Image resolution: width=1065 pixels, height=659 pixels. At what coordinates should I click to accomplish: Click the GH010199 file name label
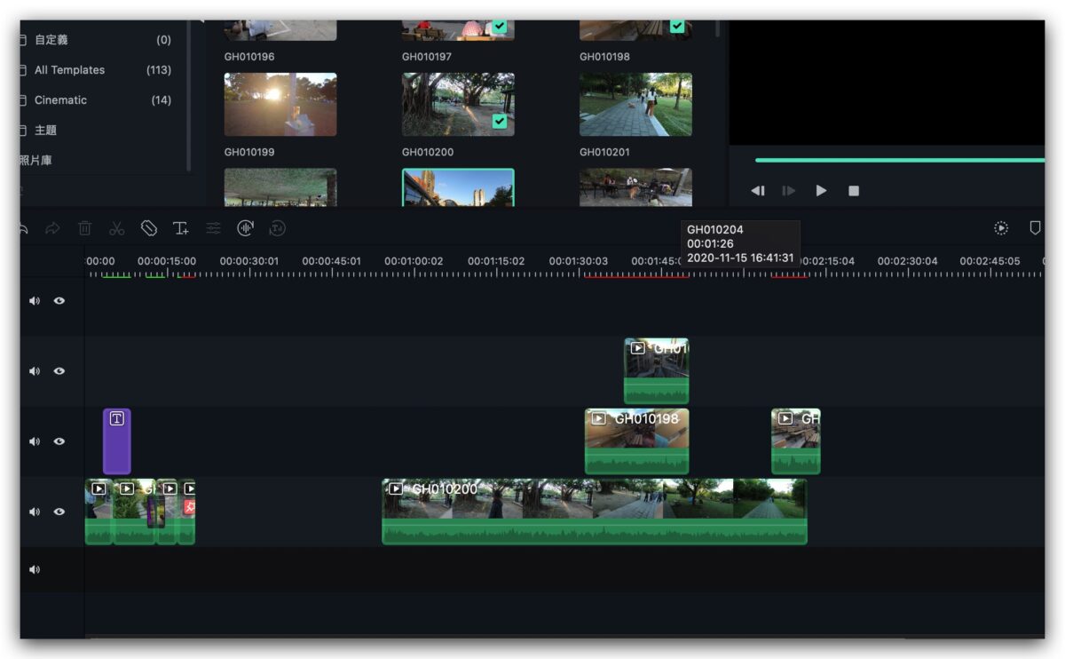[249, 152]
